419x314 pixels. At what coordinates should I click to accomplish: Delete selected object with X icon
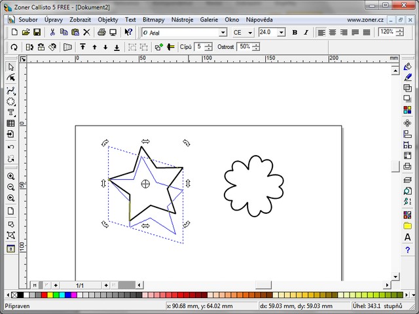pos(86,32)
